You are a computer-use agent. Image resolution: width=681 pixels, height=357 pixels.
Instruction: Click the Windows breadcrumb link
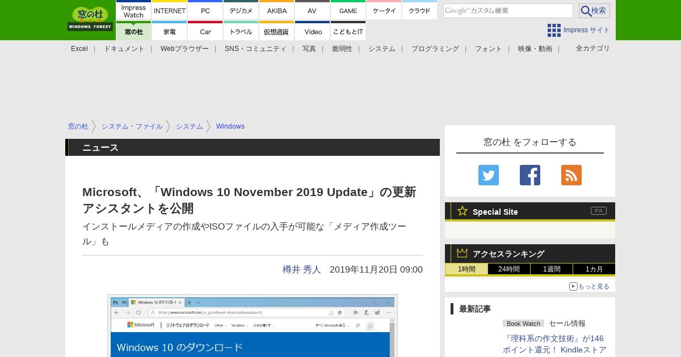[230, 126]
